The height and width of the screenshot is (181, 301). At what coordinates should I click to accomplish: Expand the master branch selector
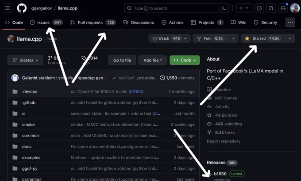click(25, 60)
